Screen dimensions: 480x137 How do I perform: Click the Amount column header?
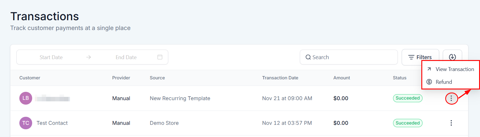click(342, 78)
